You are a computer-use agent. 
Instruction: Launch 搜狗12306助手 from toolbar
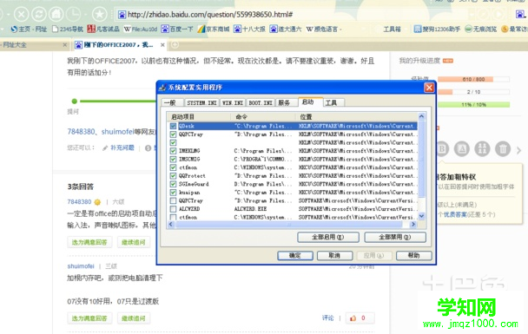pos(437,29)
